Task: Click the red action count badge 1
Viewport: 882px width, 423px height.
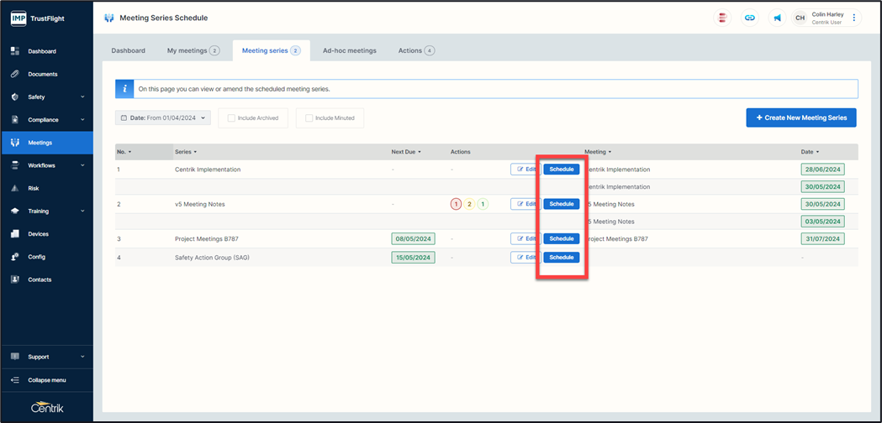Action: pos(456,204)
